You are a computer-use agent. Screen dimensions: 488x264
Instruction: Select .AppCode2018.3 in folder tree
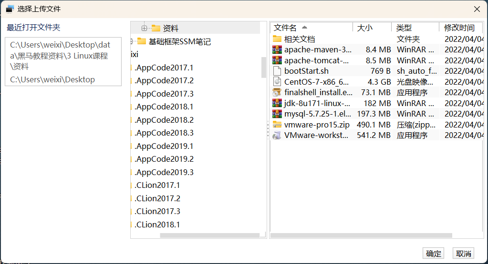pyautogui.click(x=164, y=133)
